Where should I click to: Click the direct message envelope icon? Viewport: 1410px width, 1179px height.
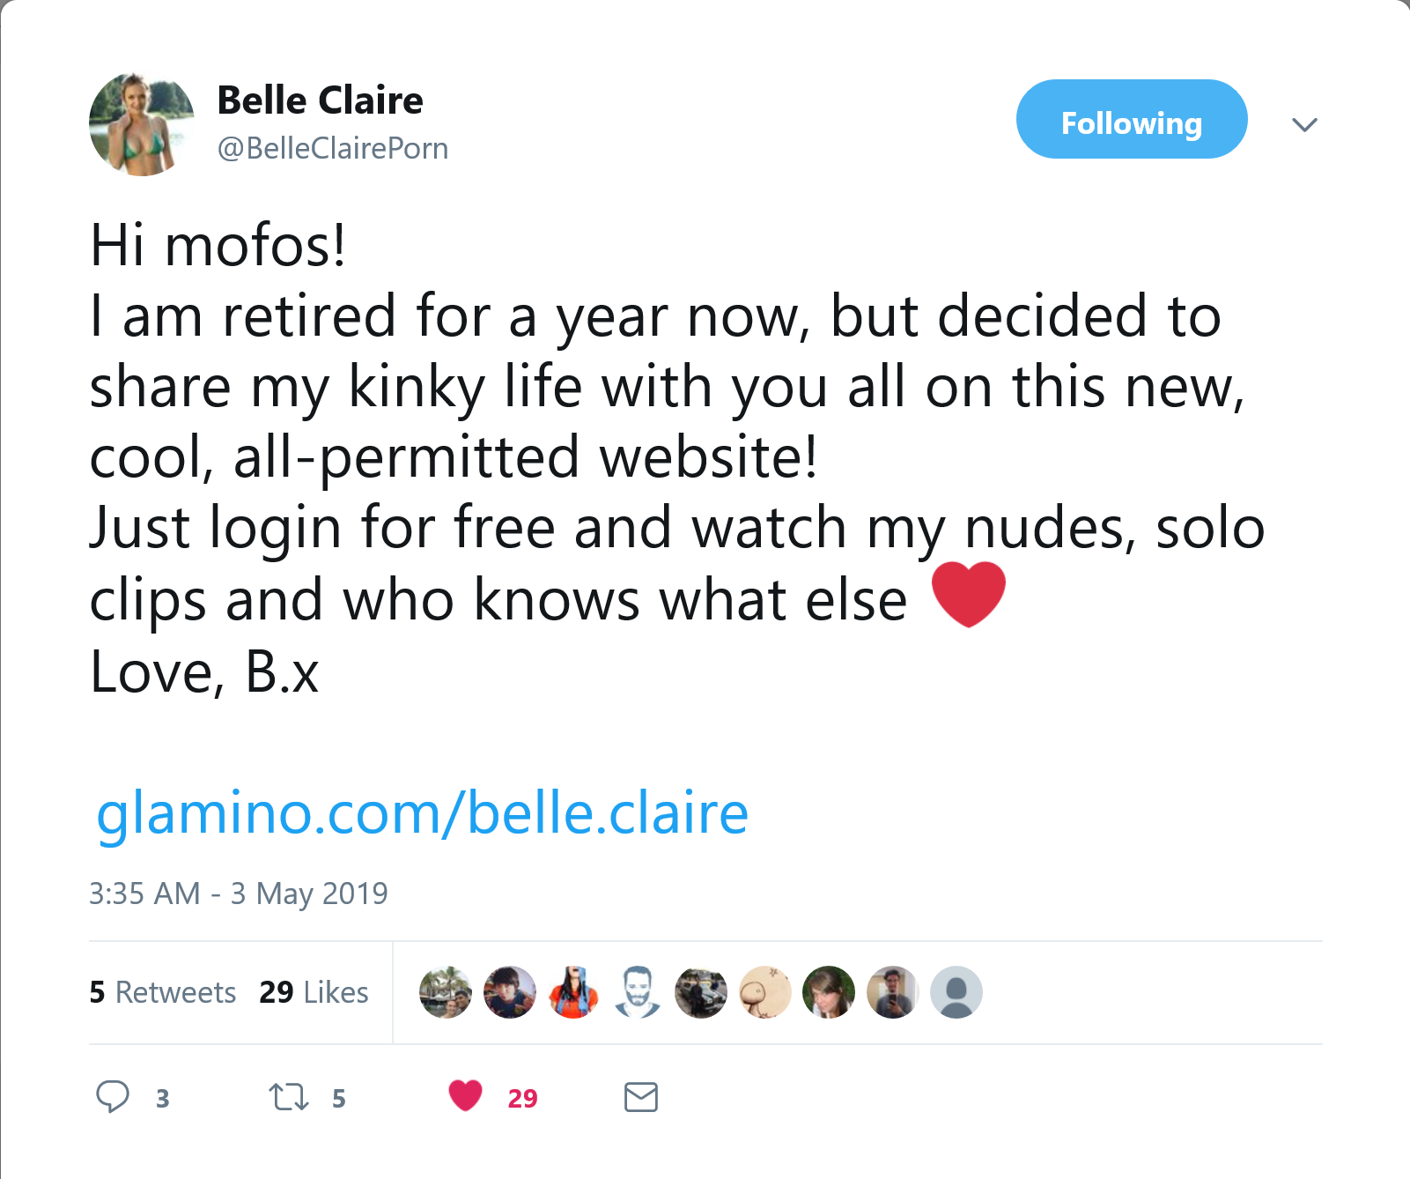point(641,1097)
